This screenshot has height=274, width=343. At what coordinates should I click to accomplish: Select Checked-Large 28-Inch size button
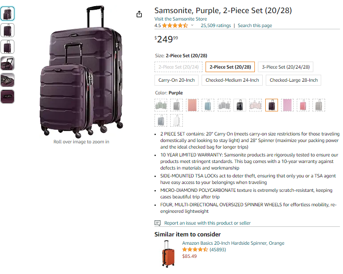coord(293,80)
